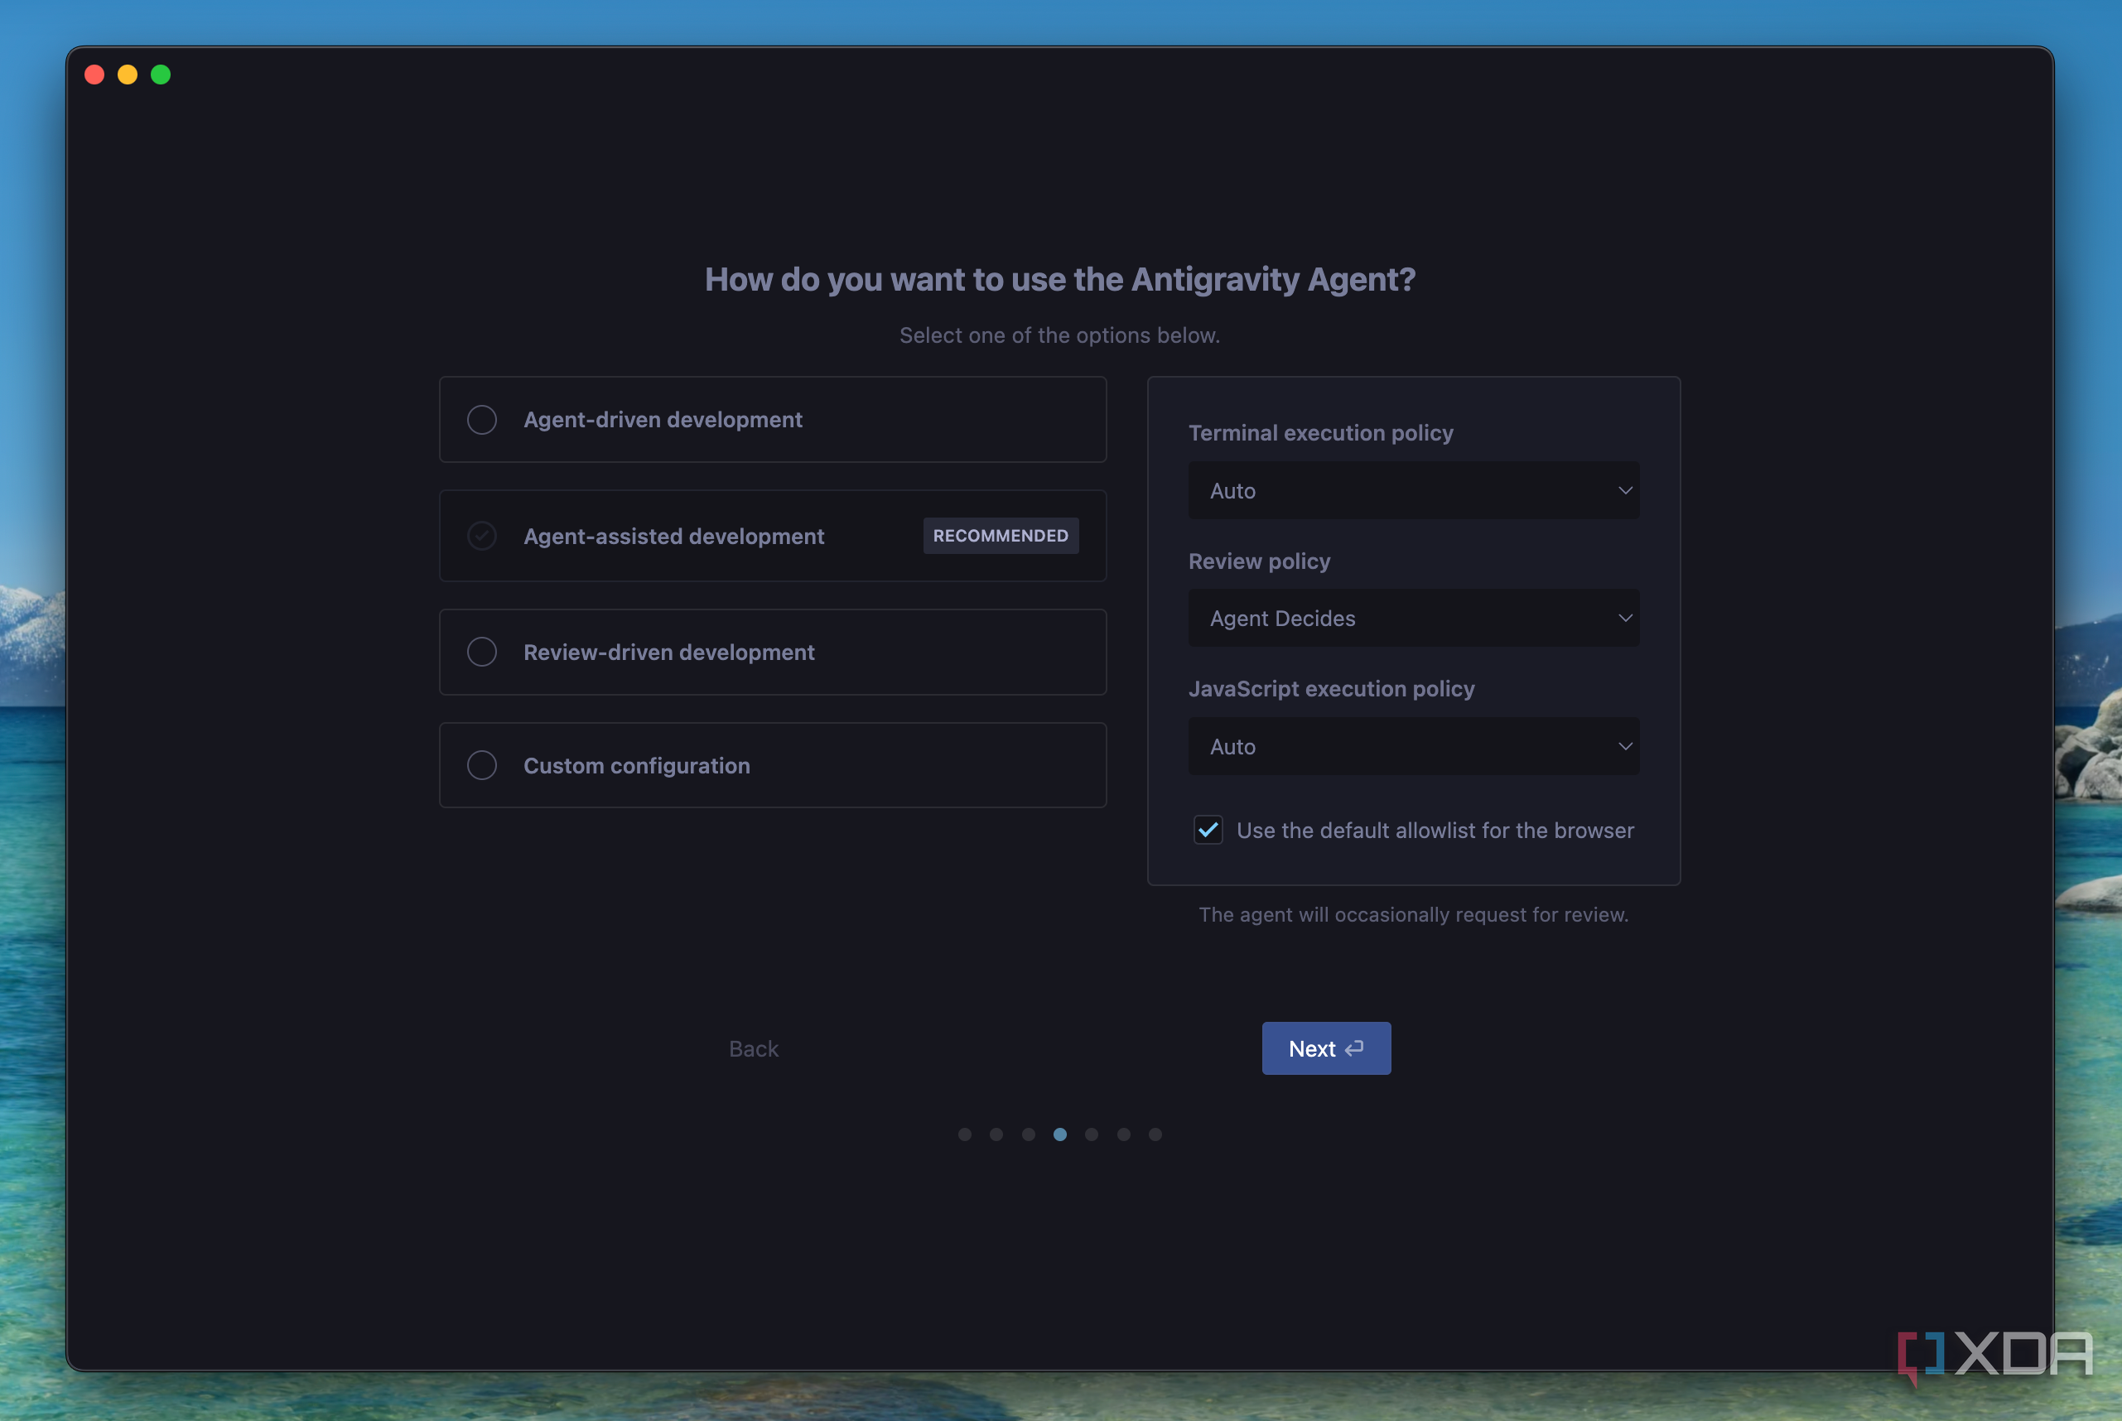
Task: Jump to the first onboarding step dot
Action: 964,1134
